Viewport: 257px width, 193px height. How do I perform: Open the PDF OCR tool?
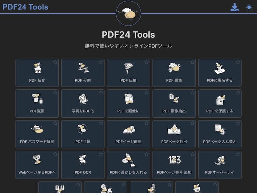(83, 165)
